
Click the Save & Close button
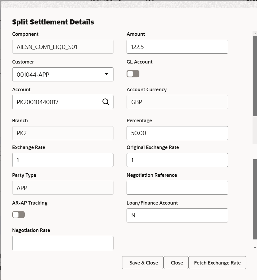point(143,263)
